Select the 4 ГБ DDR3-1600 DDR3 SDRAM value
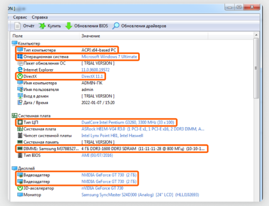 pos(143,149)
